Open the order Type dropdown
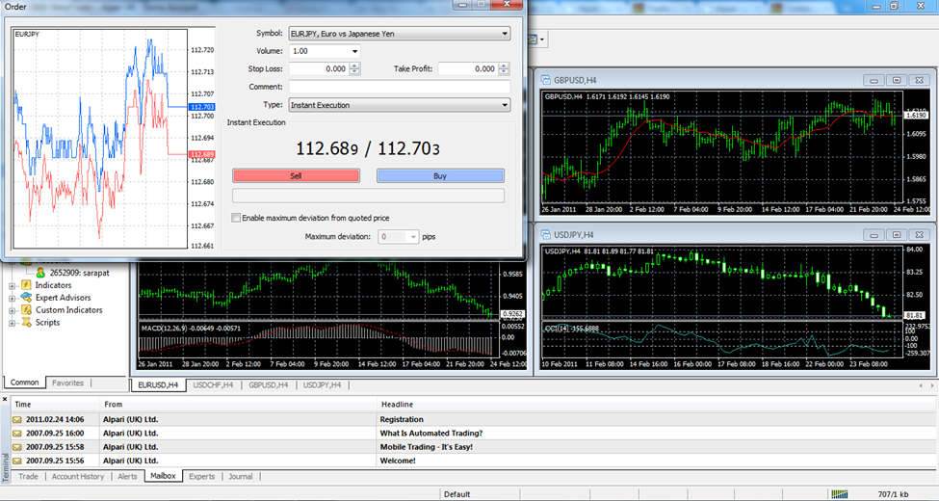The width and height of the screenshot is (939, 501). [505, 105]
